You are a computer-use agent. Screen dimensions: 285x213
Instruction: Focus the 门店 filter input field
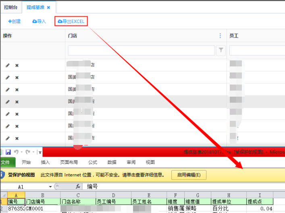[x=141, y=50]
